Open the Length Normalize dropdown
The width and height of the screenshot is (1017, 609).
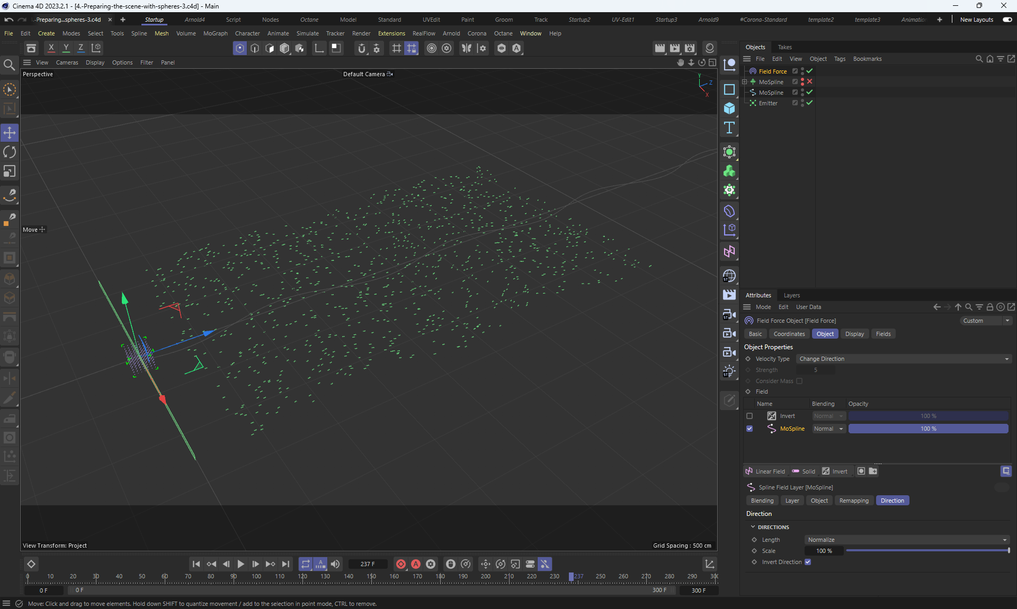click(x=906, y=540)
